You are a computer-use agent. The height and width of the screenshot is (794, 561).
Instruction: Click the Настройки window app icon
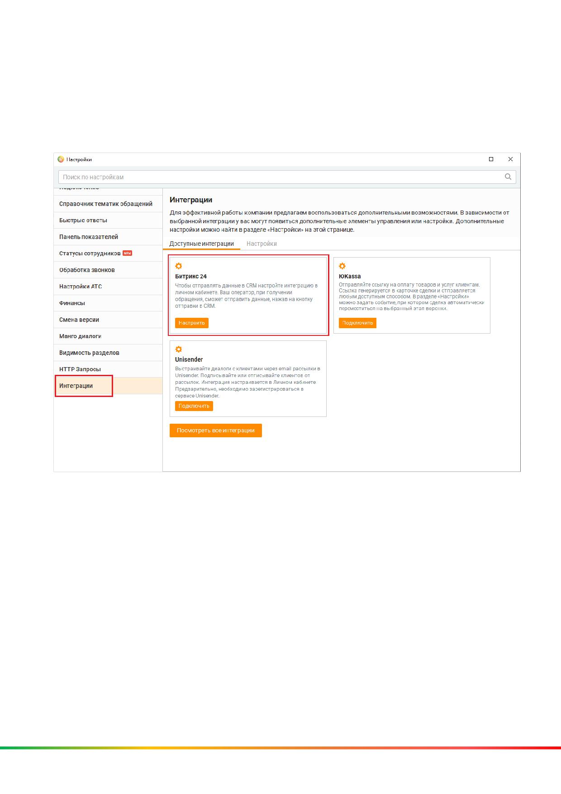(x=61, y=159)
